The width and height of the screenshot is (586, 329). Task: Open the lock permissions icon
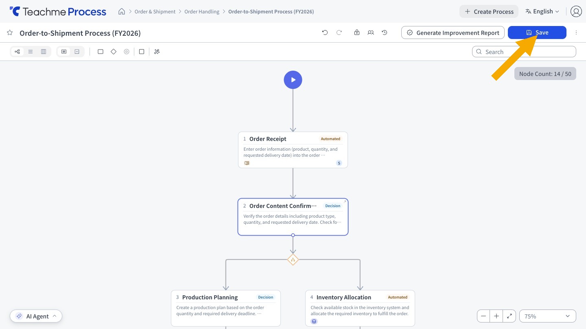pyautogui.click(x=357, y=32)
